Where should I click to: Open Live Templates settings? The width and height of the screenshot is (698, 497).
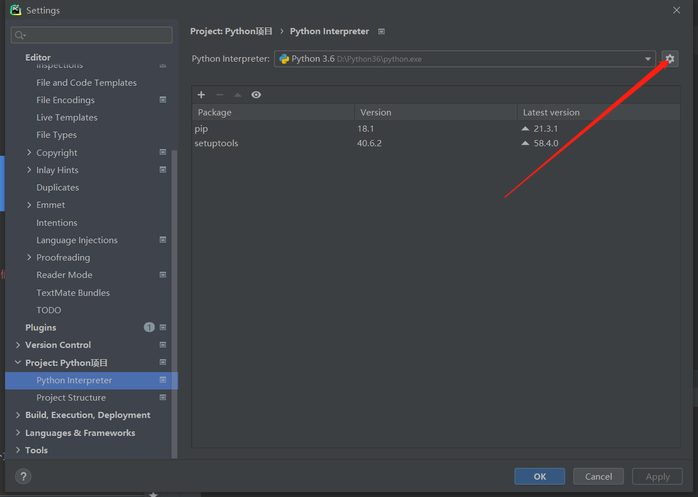click(67, 117)
